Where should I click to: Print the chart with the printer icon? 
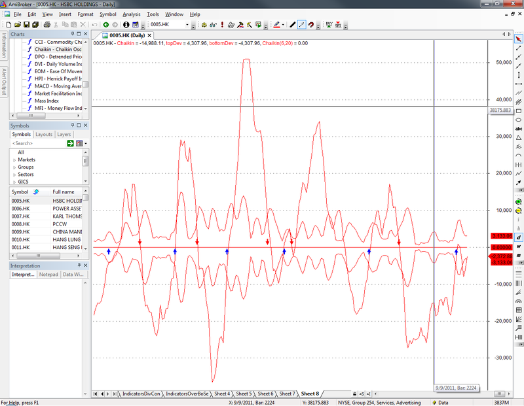[x=47, y=25]
